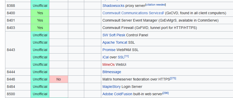
Task: Click the Yes cell for port 8401
Action: coord(40,20)
